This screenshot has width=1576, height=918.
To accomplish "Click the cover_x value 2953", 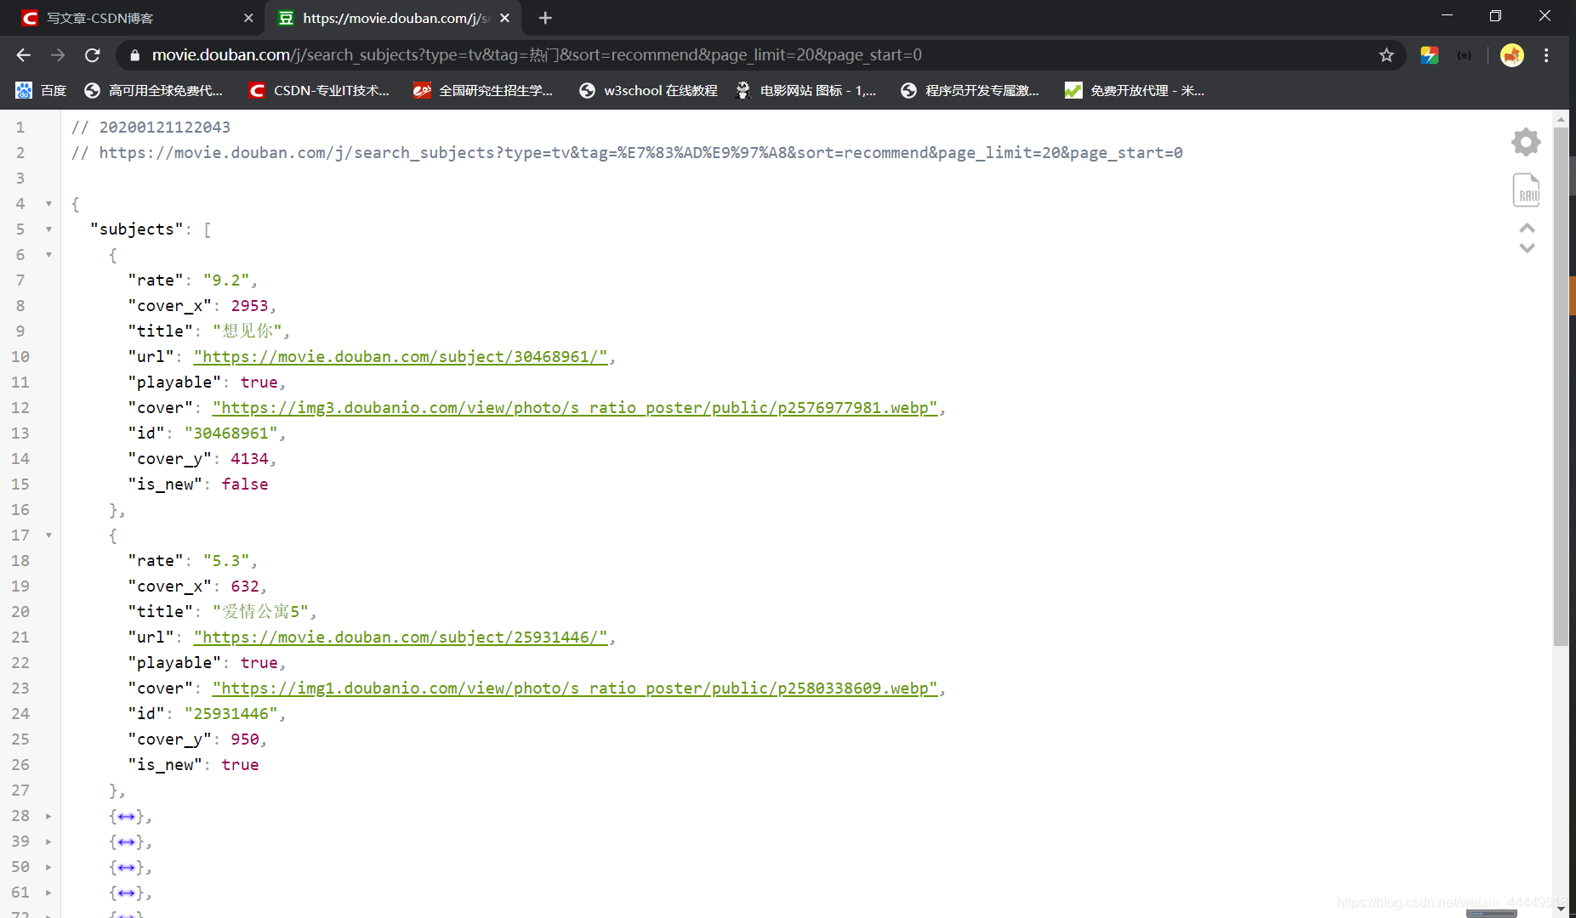I will click(x=249, y=306).
